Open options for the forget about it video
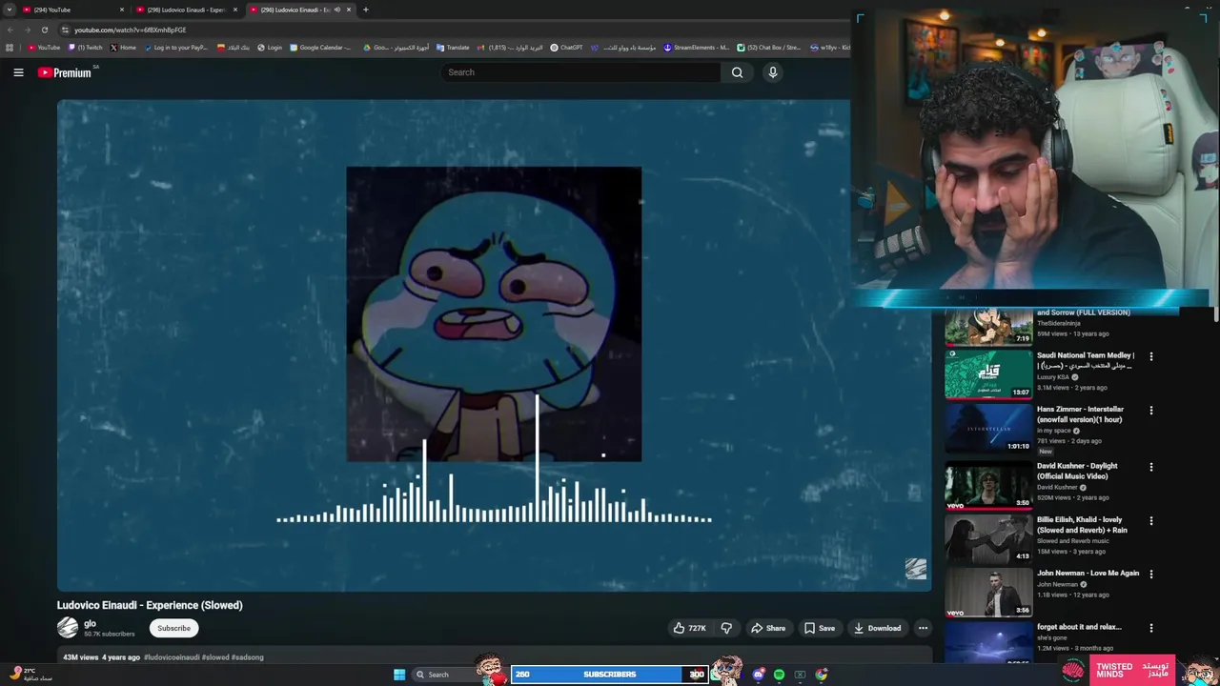Viewport: 1220px width, 686px height. (1150, 629)
